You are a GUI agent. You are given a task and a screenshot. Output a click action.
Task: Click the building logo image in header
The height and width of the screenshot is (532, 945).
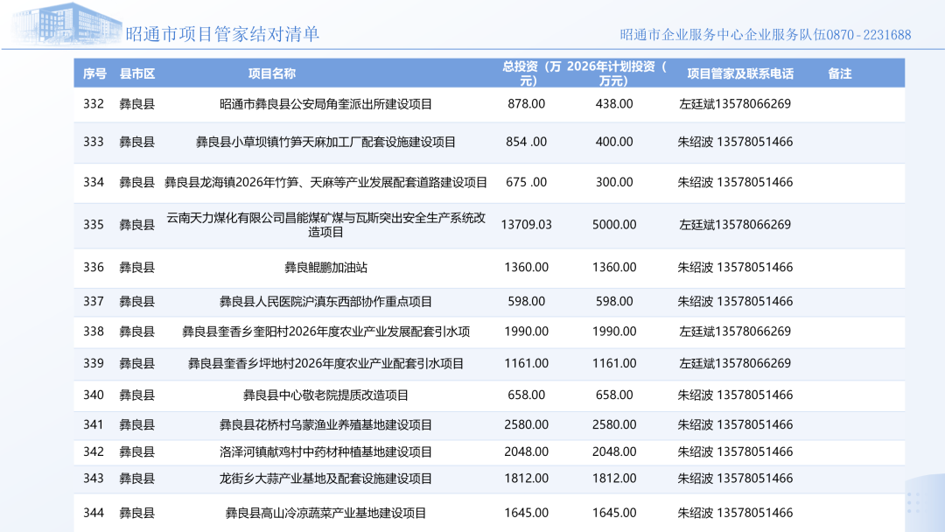point(67,23)
